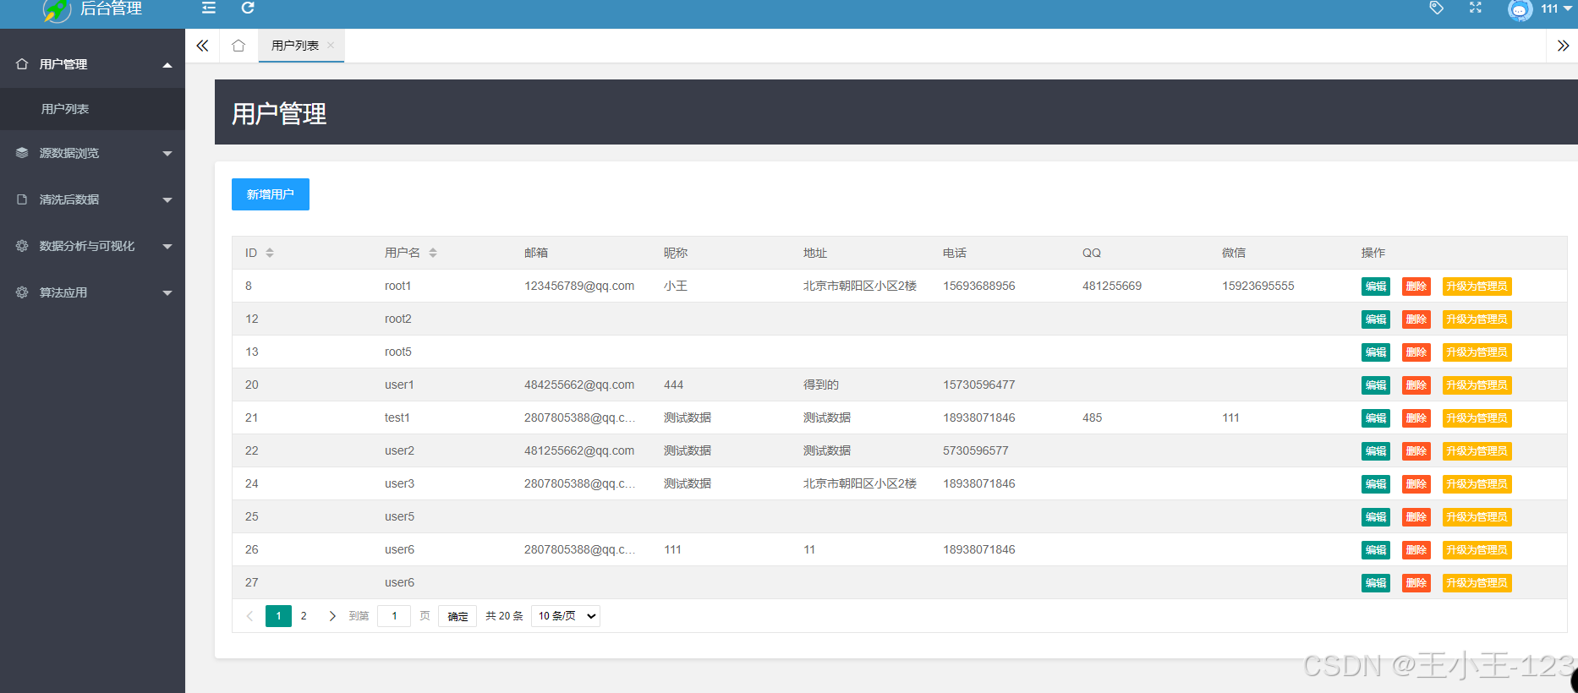Edit user5 in row 25

1376,517
